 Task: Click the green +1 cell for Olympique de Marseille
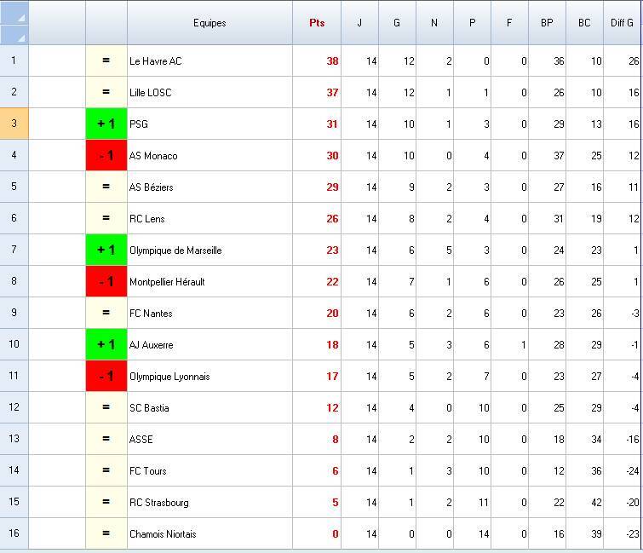106,251
